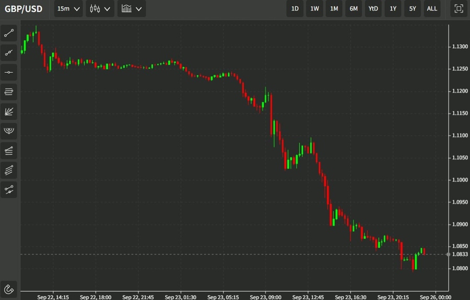Viewport: 470px width, 300px height.
Task: Click the 1.1100 price axis label
Action: point(460,135)
